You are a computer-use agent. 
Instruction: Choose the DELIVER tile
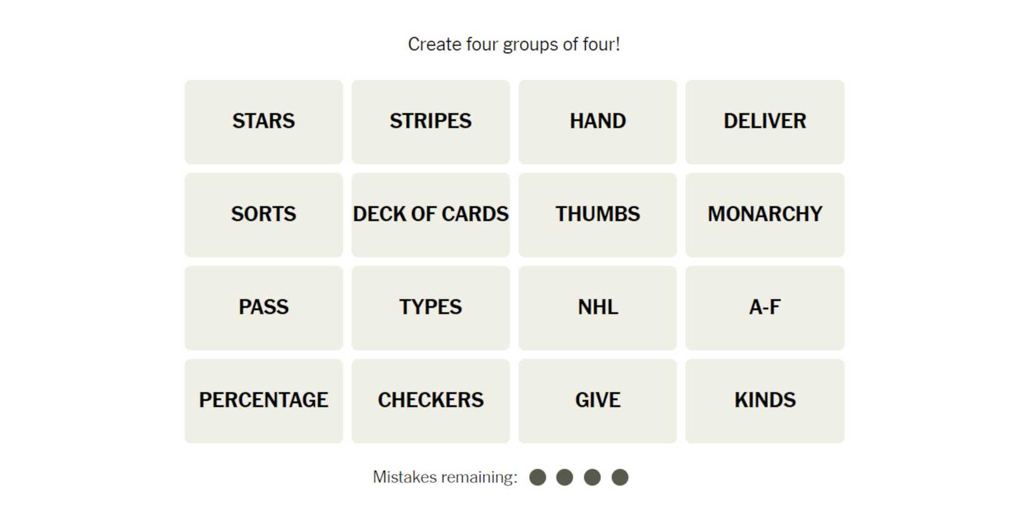tap(765, 122)
